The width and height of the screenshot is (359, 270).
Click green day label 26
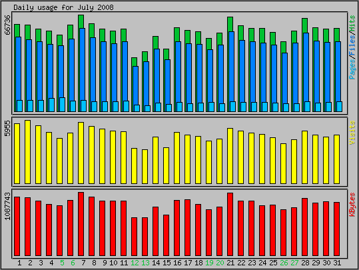tap(284, 263)
